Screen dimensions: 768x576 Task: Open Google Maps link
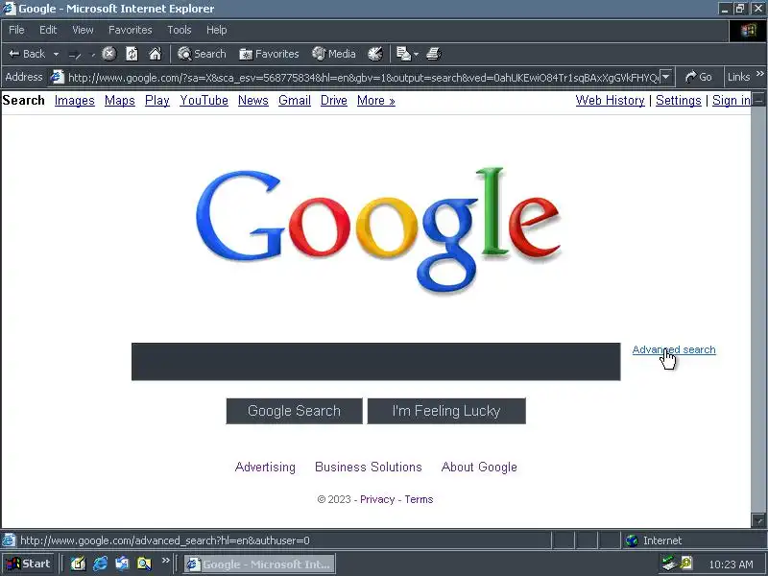tap(119, 101)
